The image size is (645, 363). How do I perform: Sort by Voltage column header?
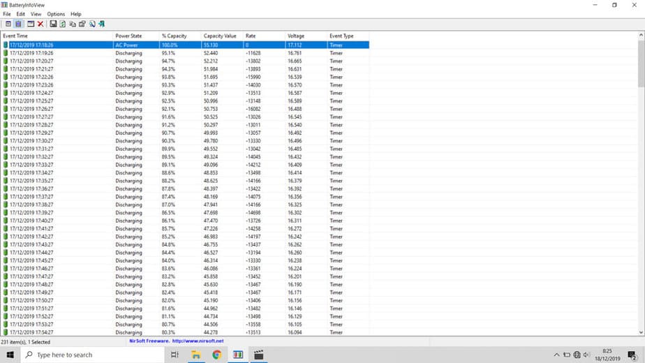[296, 36]
